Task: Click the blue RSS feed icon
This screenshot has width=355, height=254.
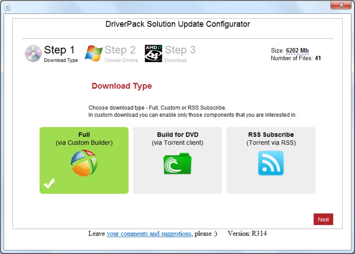Action: pyautogui.click(x=271, y=163)
